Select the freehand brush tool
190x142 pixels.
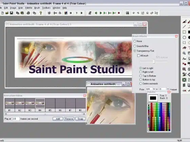coord(184,22)
